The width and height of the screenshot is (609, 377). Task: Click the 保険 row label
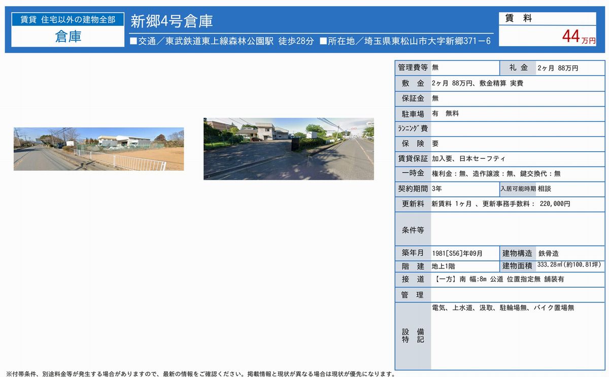click(413, 144)
